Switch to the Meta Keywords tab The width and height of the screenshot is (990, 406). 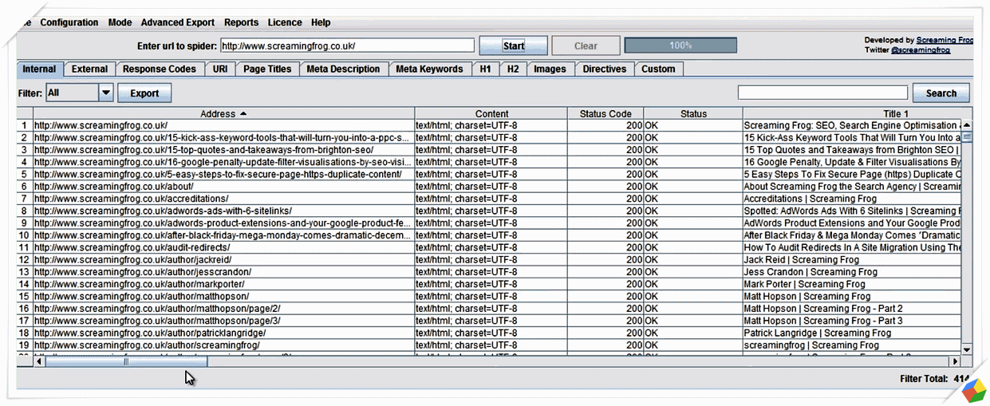click(429, 69)
